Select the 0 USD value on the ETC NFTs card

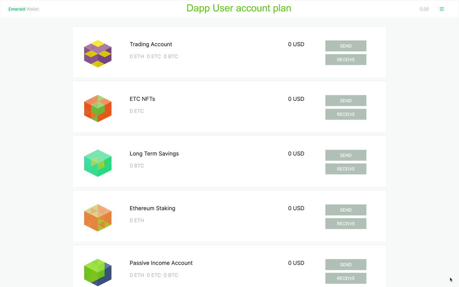tap(296, 99)
